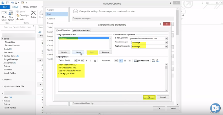This screenshot has height=115, width=223.
Task: Collapse the folder pane arrow
Action: click(34, 26)
